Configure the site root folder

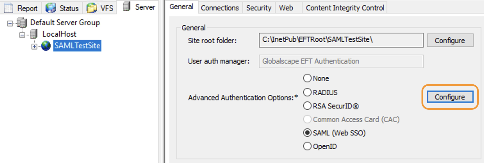pos(450,41)
